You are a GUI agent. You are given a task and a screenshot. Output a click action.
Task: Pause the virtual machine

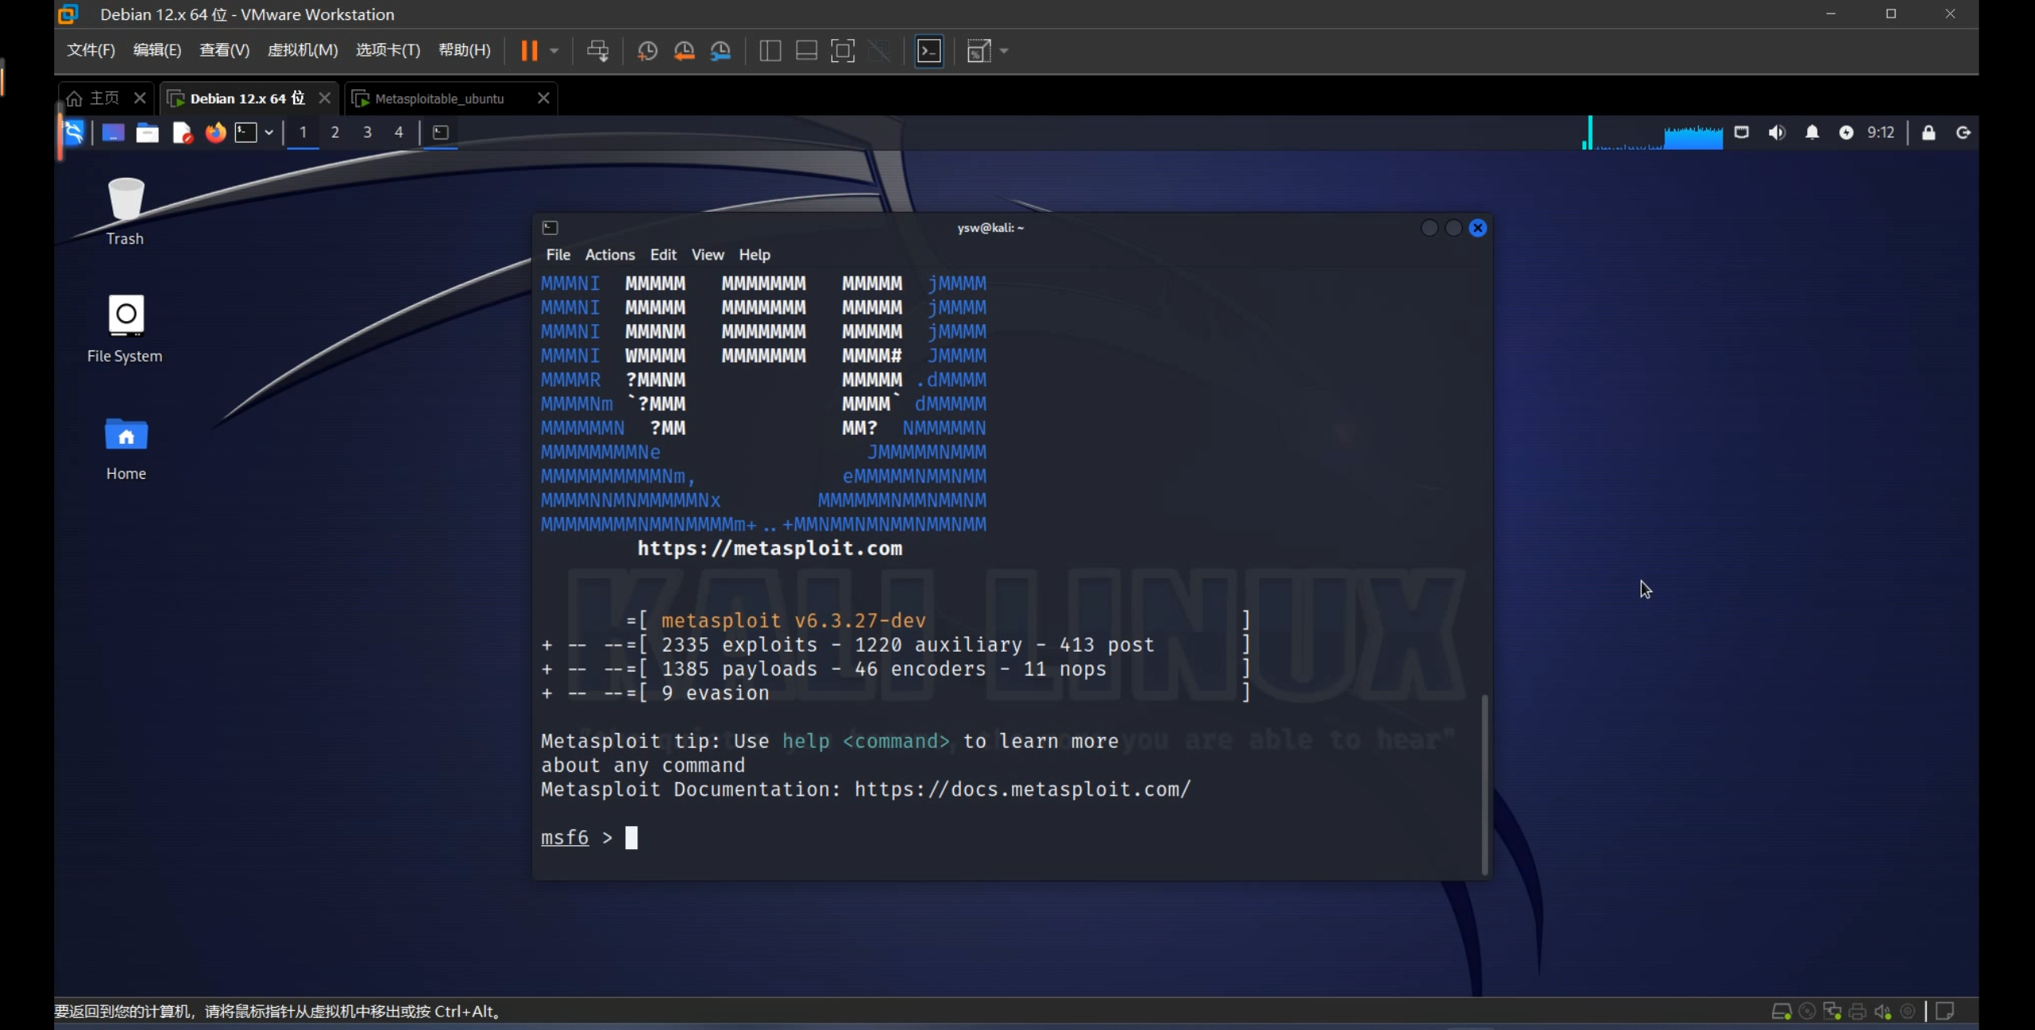pos(529,51)
